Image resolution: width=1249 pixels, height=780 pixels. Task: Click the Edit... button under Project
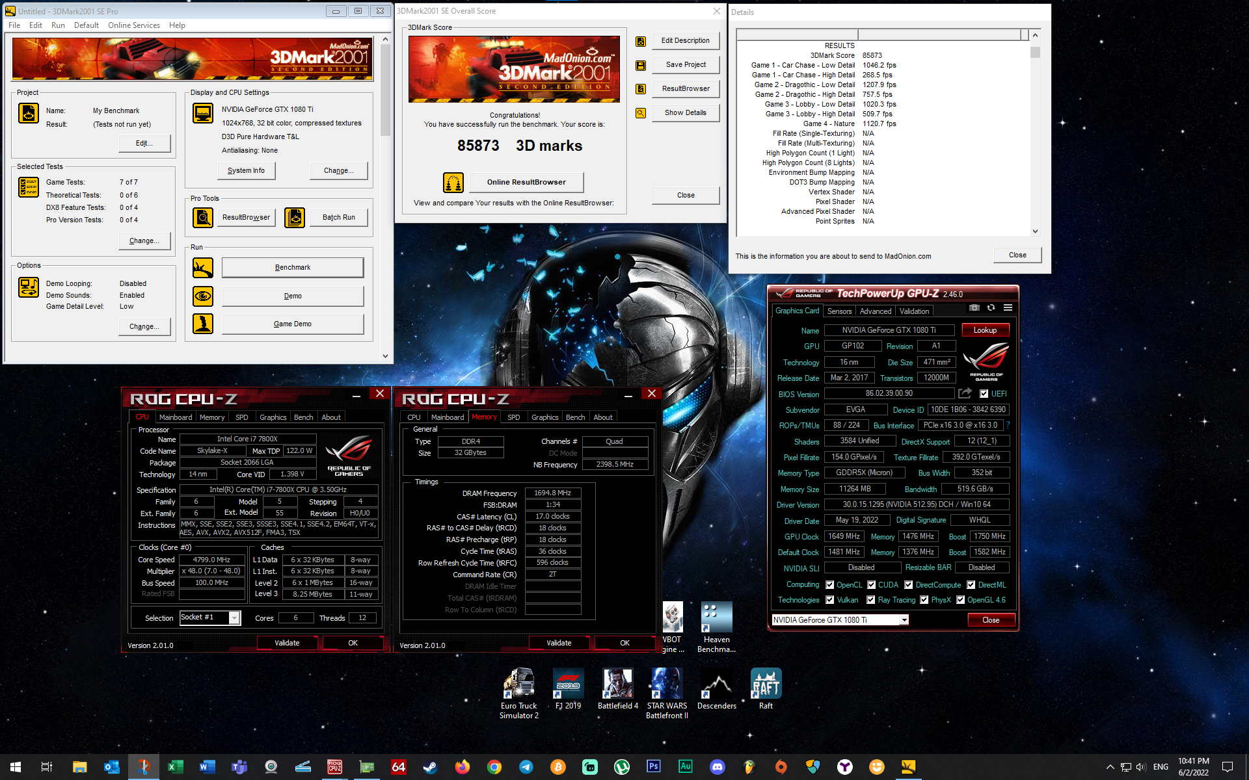pyautogui.click(x=144, y=143)
